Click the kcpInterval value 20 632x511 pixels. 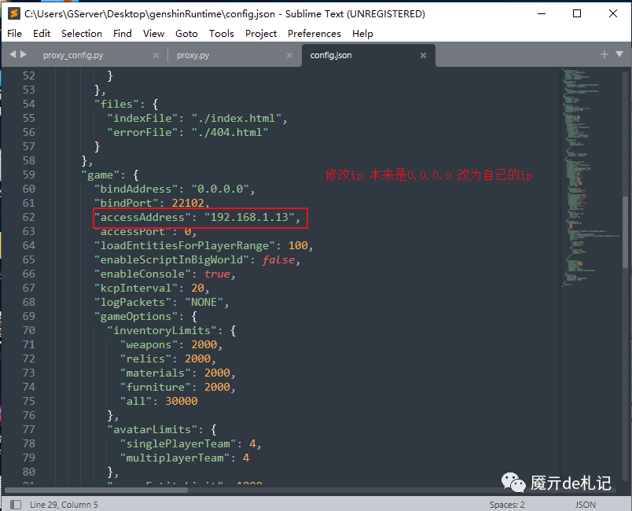pos(197,288)
